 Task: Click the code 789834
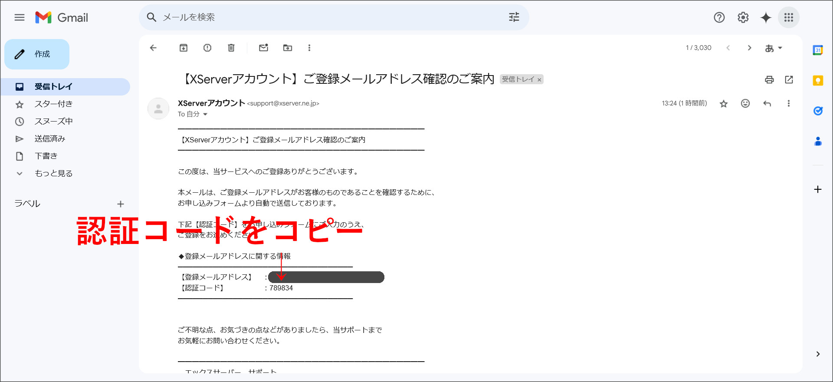pos(281,288)
